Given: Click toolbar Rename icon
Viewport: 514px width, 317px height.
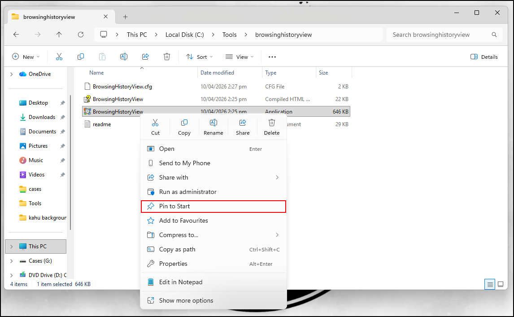Looking at the screenshot, I should pos(124,57).
